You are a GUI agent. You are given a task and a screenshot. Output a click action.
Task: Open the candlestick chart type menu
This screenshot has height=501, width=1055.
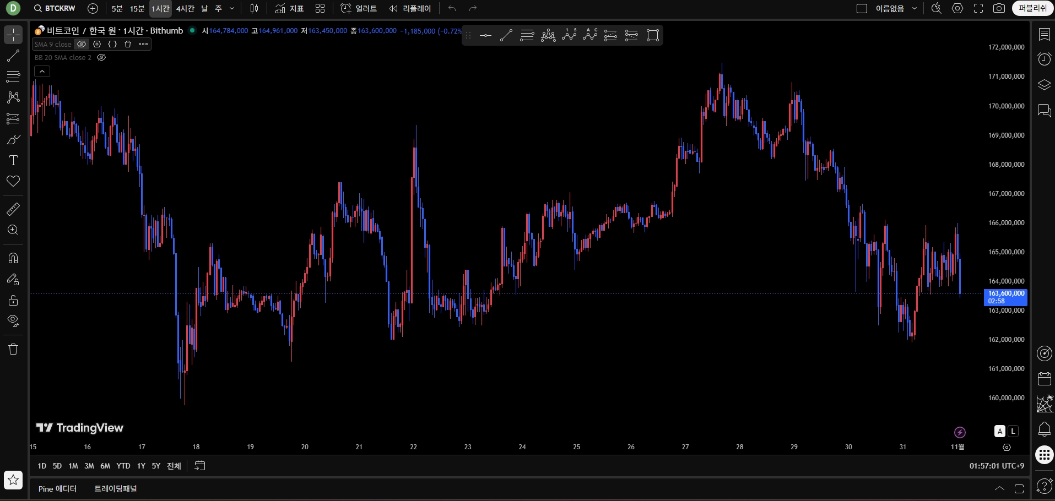coord(254,8)
